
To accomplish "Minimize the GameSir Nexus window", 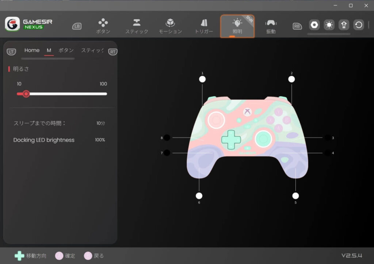I will [x=335, y=5].
